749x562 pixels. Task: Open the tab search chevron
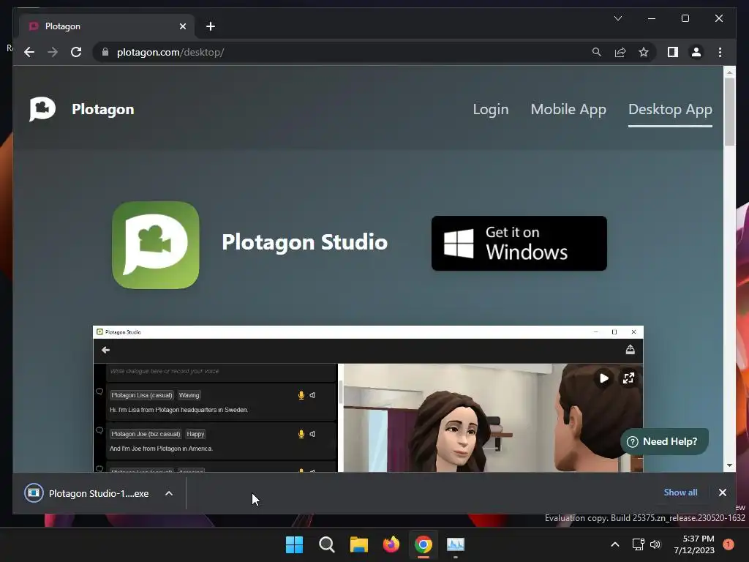[x=617, y=18]
